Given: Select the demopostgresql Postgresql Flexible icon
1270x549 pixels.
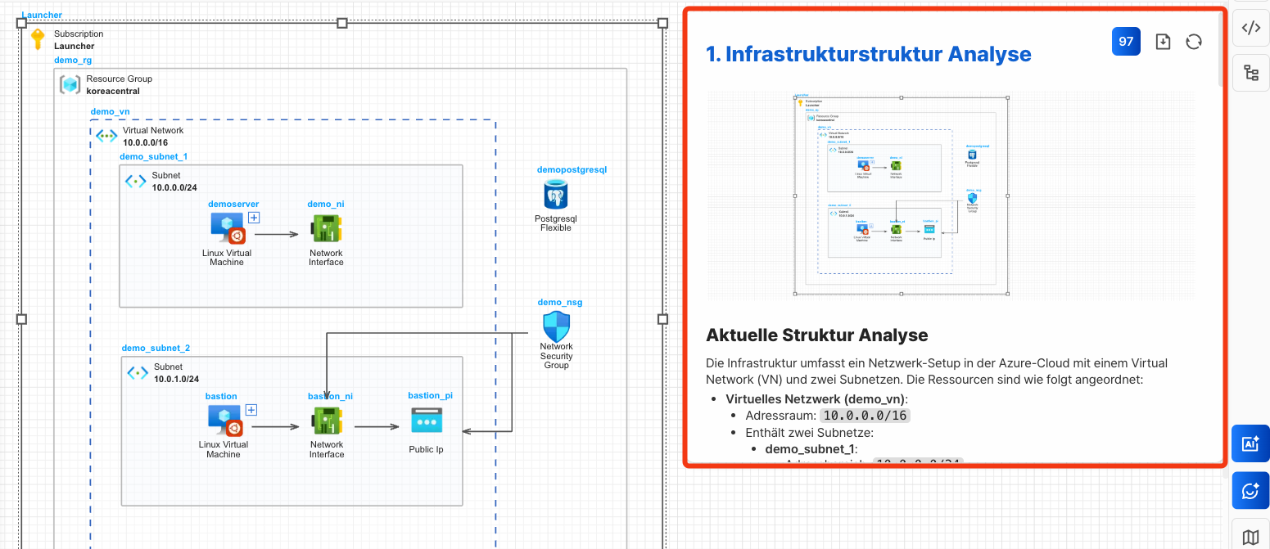Looking at the screenshot, I should pyautogui.click(x=556, y=196).
